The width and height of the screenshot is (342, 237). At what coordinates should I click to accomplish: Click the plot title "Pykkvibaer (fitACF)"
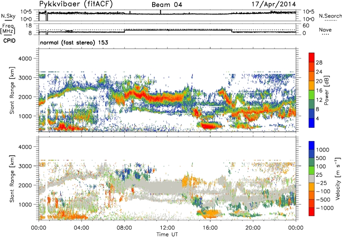point(76,4)
